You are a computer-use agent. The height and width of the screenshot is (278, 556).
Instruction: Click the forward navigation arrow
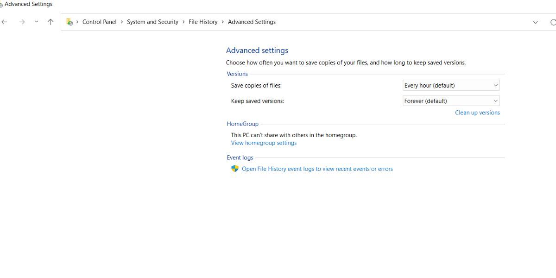click(22, 22)
